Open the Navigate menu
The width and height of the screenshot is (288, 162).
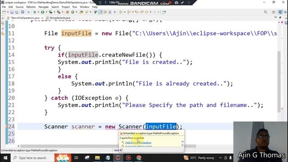[x=44, y=7]
